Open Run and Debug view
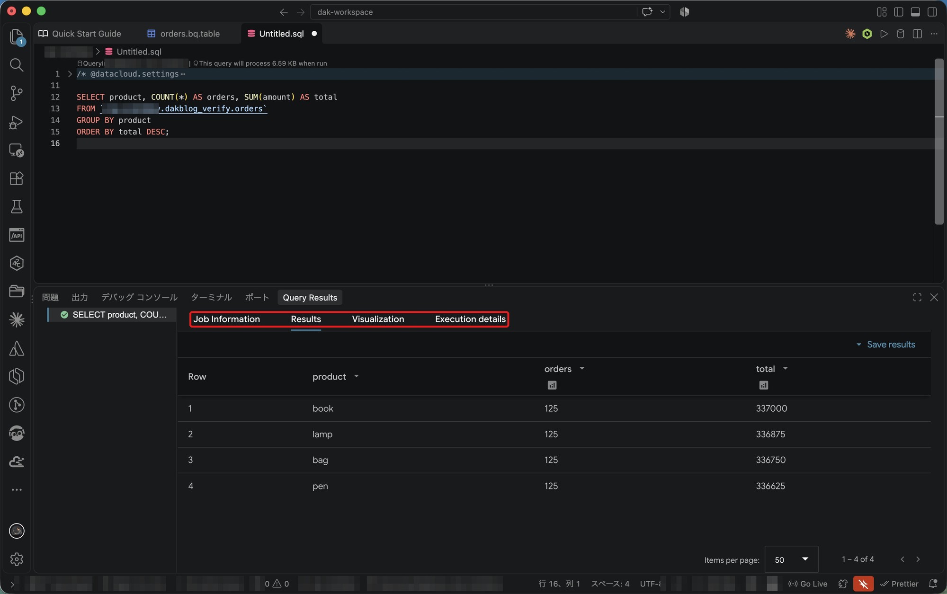Image resolution: width=947 pixels, height=594 pixels. [17, 122]
